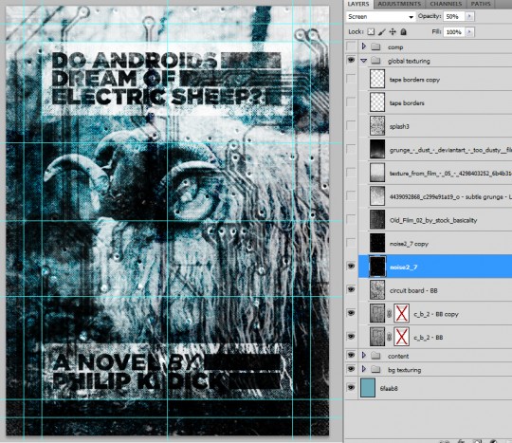Open the Opacity slider arrow
The height and width of the screenshot is (443, 512).
[470, 16]
